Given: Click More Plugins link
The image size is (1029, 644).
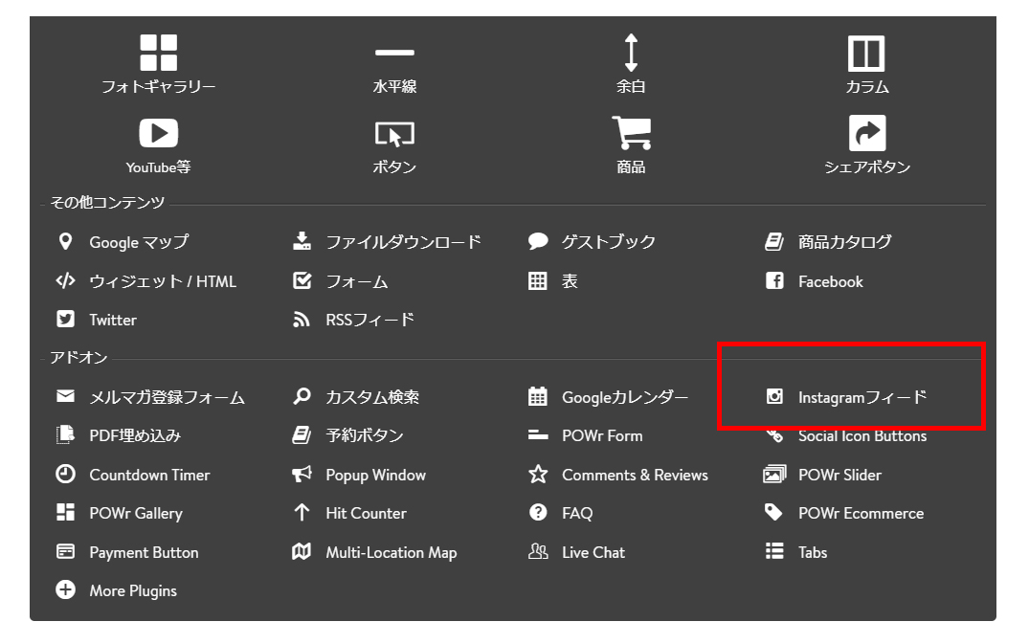Looking at the screenshot, I should click(x=132, y=590).
